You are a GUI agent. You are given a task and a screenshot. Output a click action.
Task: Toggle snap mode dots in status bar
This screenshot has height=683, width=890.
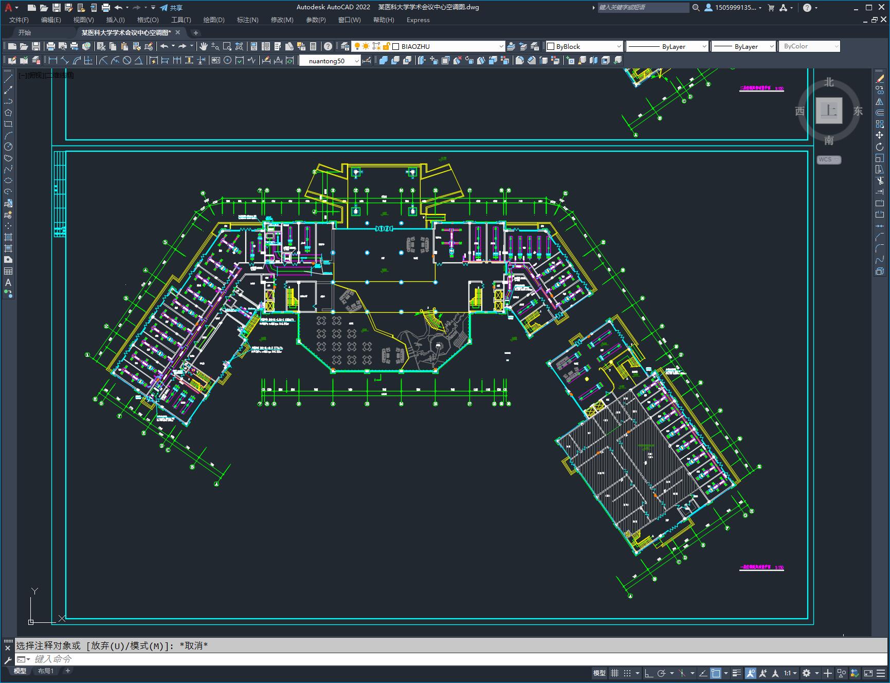pos(627,673)
